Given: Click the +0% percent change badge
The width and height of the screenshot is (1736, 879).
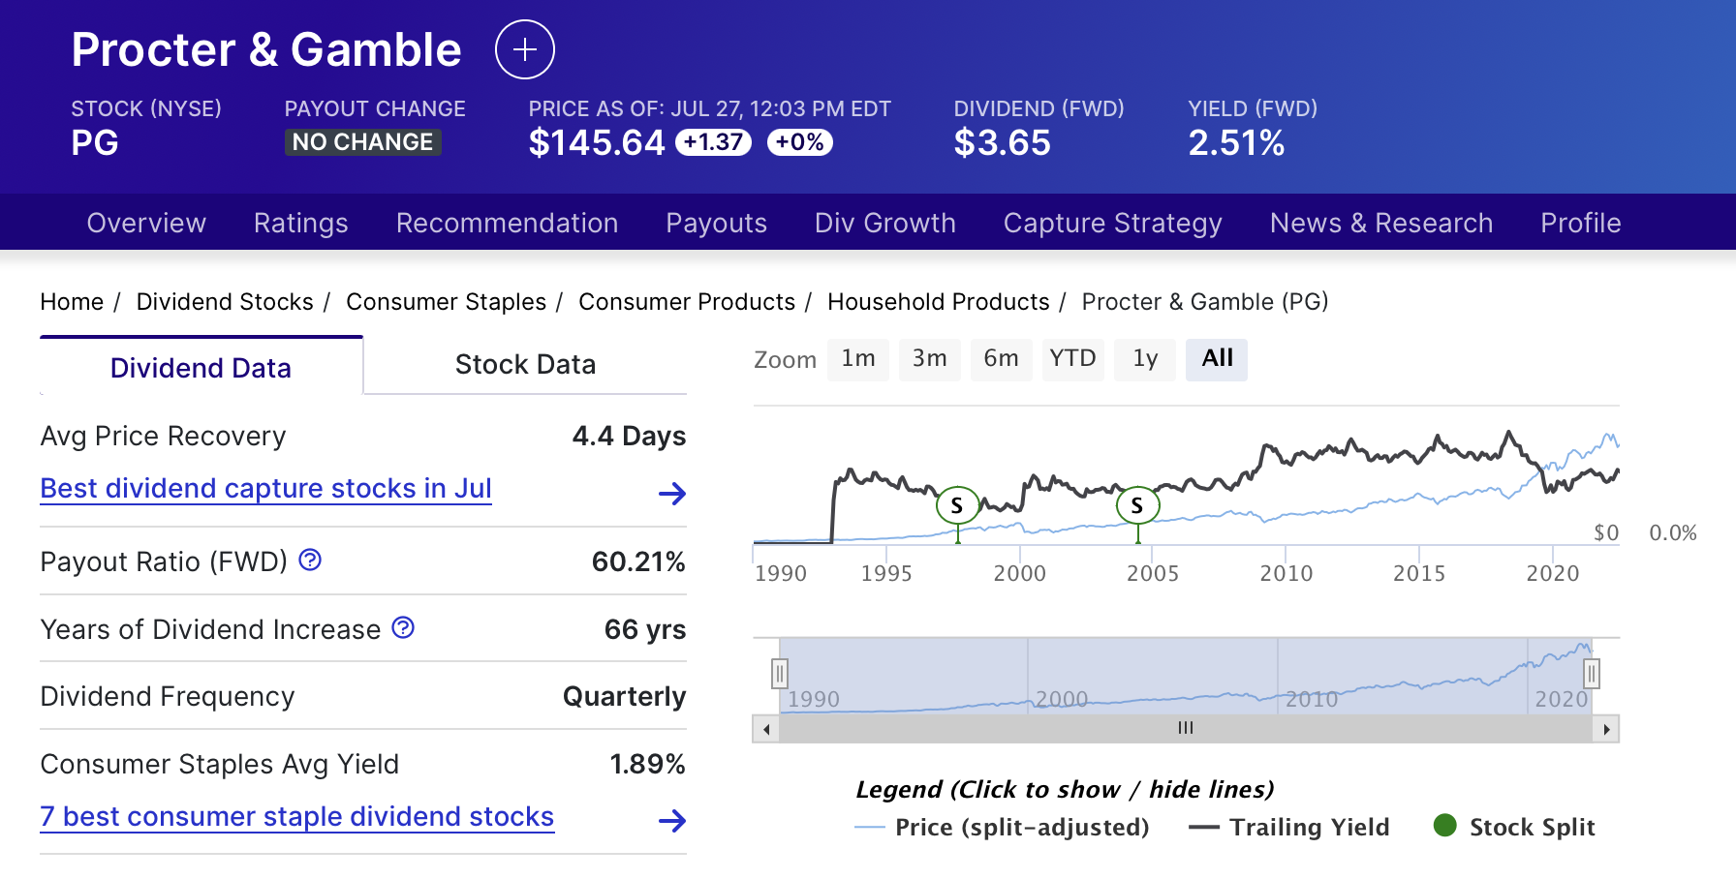Looking at the screenshot, I should 800,142.
